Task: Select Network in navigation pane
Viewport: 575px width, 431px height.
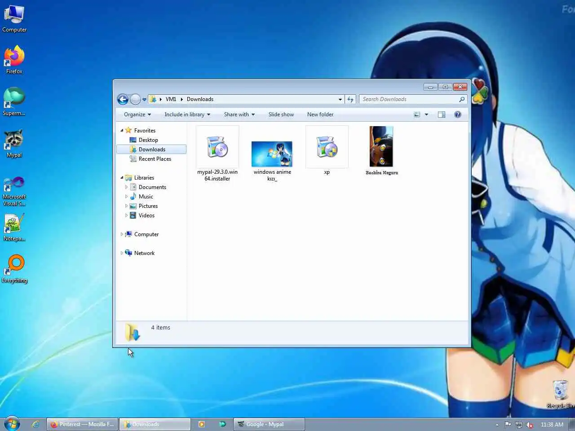Action: tap(144, 253)
